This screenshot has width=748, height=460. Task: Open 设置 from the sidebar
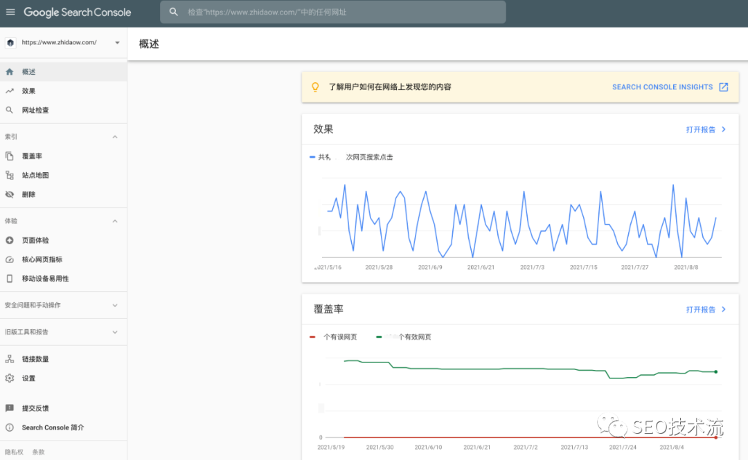click(x=28, y=378)
